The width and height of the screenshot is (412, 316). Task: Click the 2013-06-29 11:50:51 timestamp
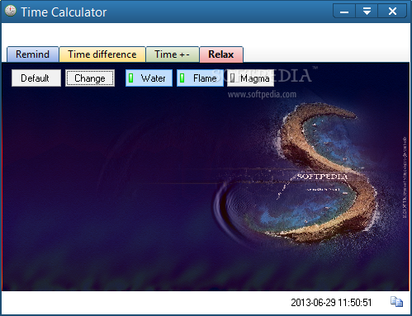tap(331, 303)
